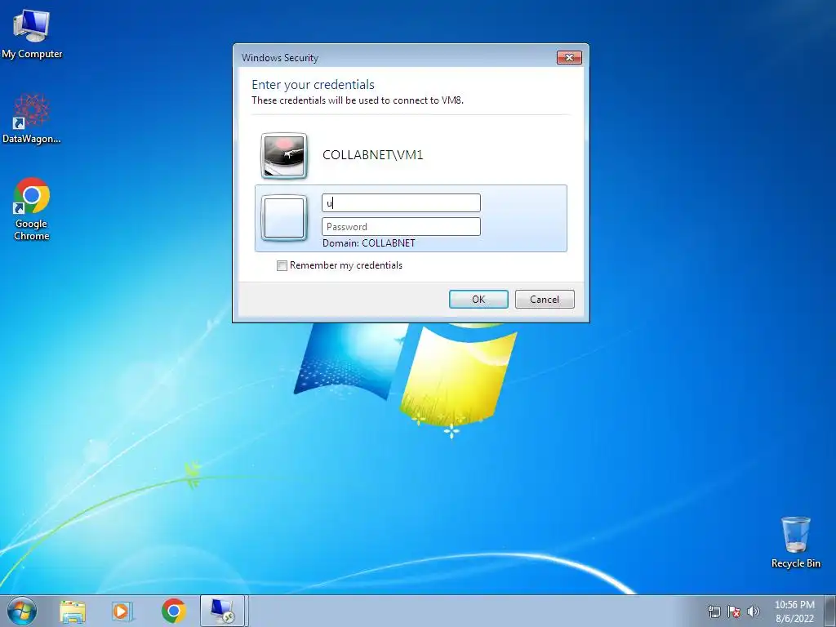Open the Action Center flag tray icon

pos(734,611)
